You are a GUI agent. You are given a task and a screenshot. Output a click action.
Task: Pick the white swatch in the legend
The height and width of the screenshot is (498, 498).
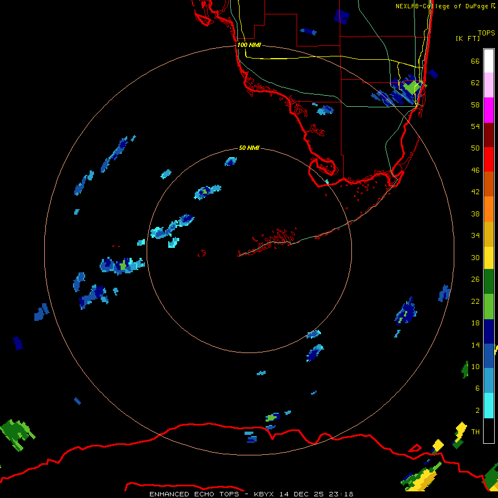[x=489, y=61]
